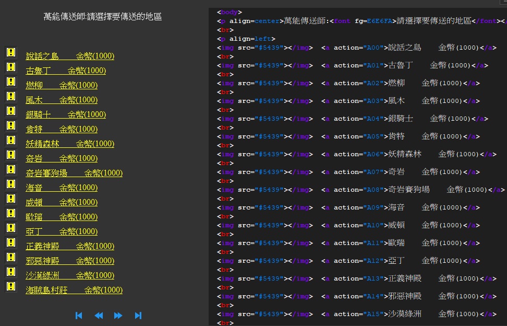Click the action="A12" code line

coord(348,261)
